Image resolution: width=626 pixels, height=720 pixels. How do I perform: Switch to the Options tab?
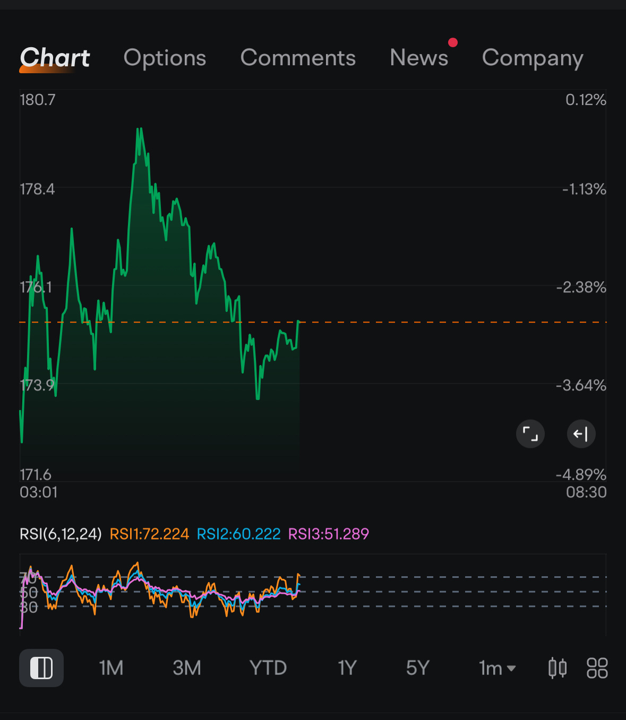click(x=165, y=58)
